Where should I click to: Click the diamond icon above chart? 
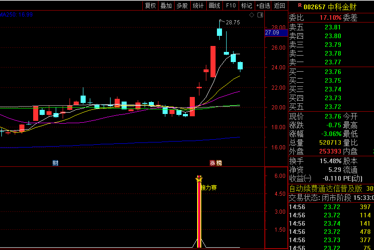[x=251, y=15]
